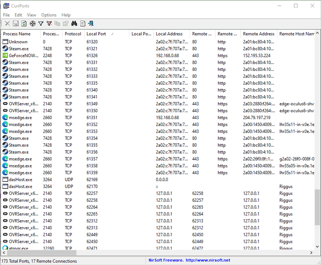
Task: Click the OVRServer icon in port 61349 row
Action: (5, 103)
